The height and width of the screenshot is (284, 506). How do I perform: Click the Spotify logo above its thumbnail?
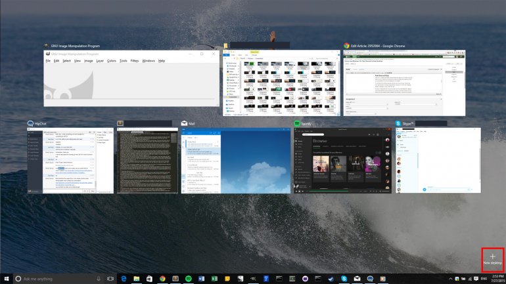pyautogui.click(x=296, y=123)
